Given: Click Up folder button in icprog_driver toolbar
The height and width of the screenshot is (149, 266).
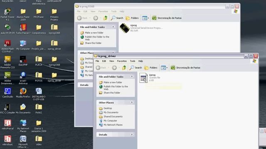Looking at the screenshot, I should tap(124, 68).
